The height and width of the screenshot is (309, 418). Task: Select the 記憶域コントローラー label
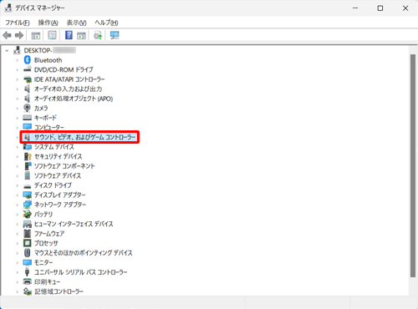pos(59,291)
